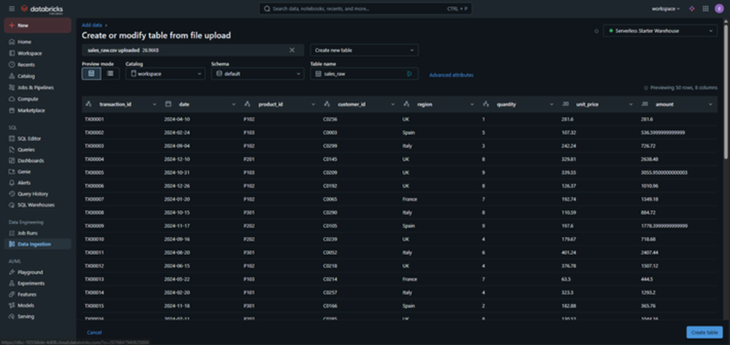
Task: Open Alerts in sidebar
Action: click(x=38, y=183)
